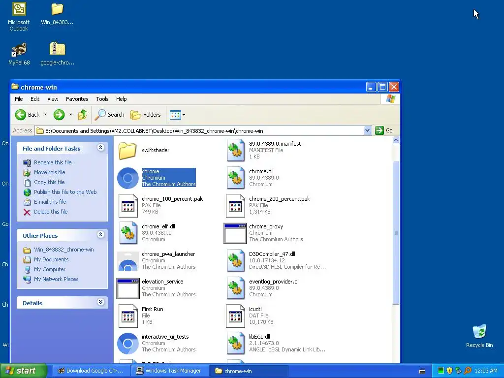The image size is (504, 378).
Task: Select the chrome_elf.dll icon
Action: point(127,233)
